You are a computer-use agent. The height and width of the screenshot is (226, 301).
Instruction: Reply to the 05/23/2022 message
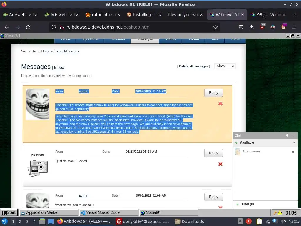click(213, 153)
